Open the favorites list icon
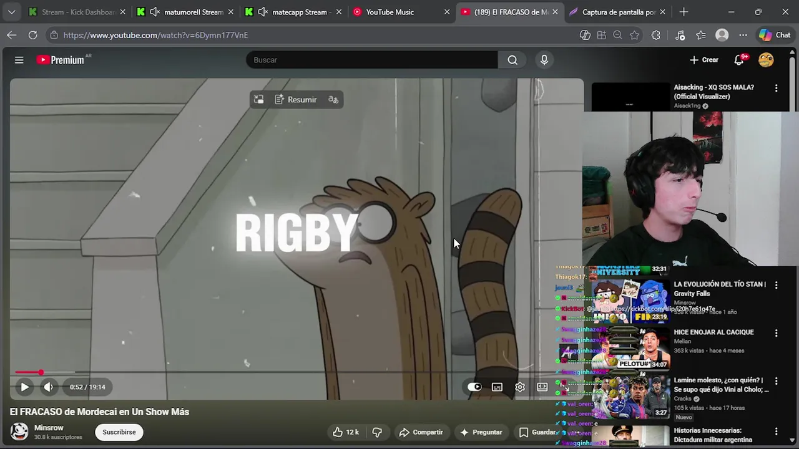Viewport: 799px width, 449px height. click(x=701, y=35)
